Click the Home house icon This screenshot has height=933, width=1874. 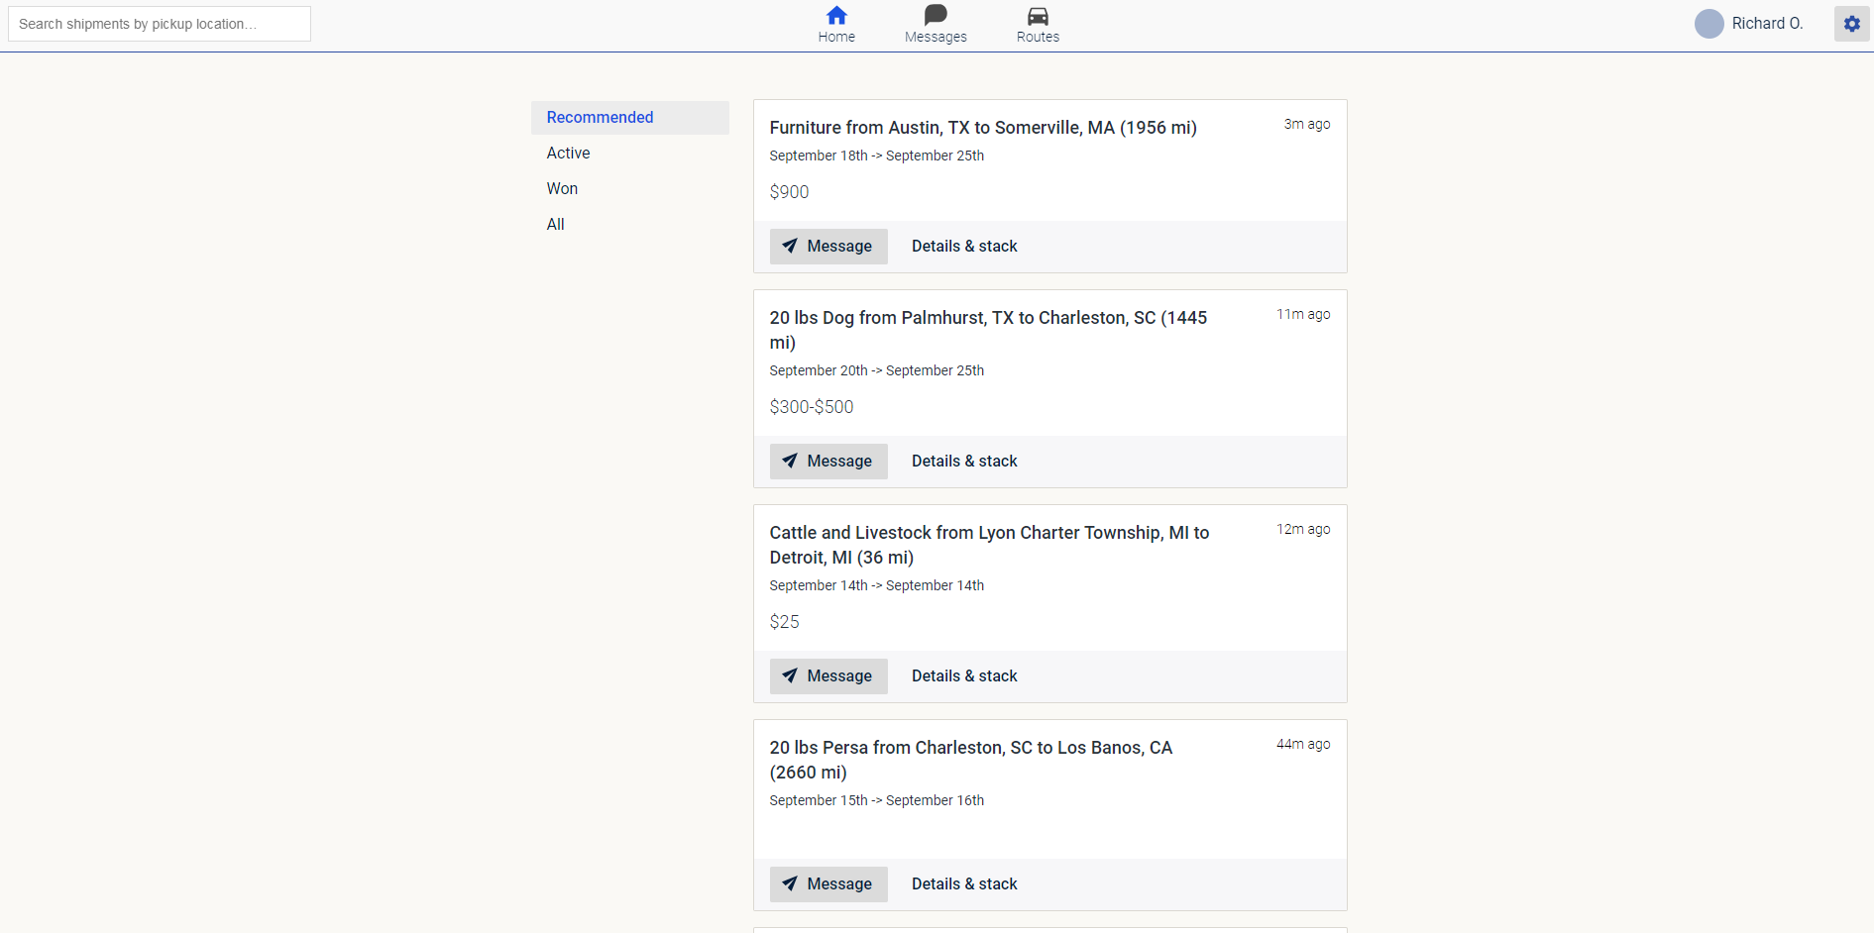836,16
